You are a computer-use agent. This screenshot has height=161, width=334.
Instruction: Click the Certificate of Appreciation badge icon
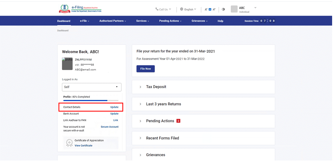tap(70, 143)
